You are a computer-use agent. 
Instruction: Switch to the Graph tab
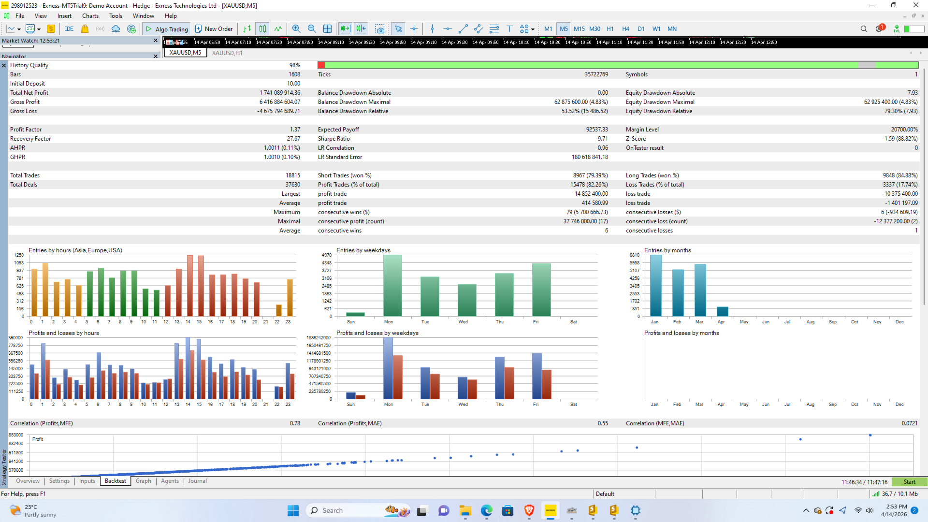tap(143, 481)
